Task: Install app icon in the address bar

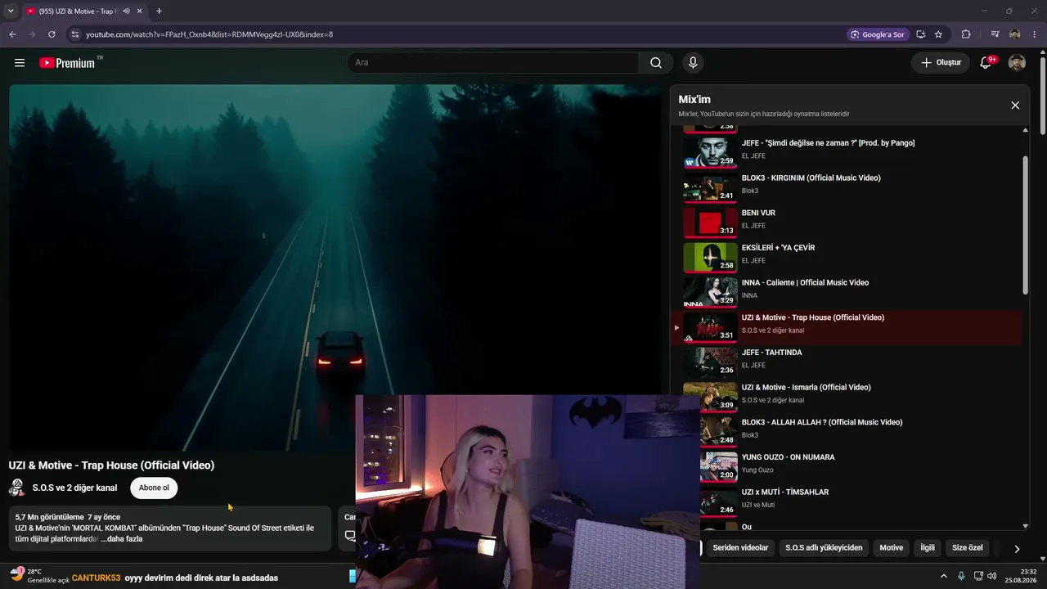Action: [x=921, y=34]
